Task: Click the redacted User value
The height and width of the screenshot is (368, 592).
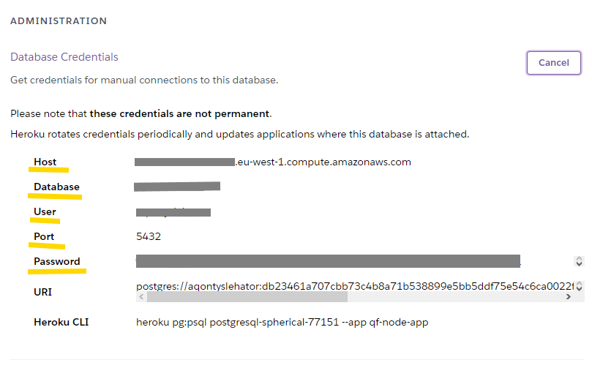Action: [x=173, y=212]
